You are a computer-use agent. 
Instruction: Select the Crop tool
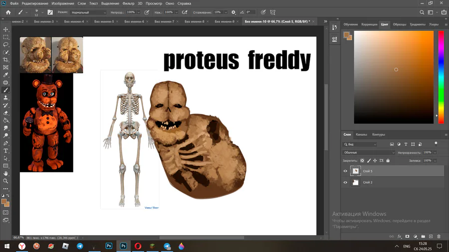pos(5,60)
